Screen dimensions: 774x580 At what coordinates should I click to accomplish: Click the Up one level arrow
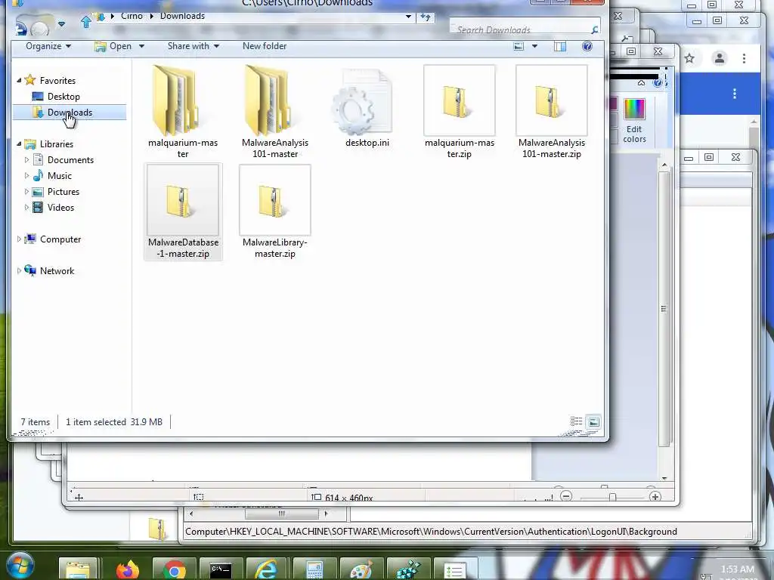click(86, 22)
